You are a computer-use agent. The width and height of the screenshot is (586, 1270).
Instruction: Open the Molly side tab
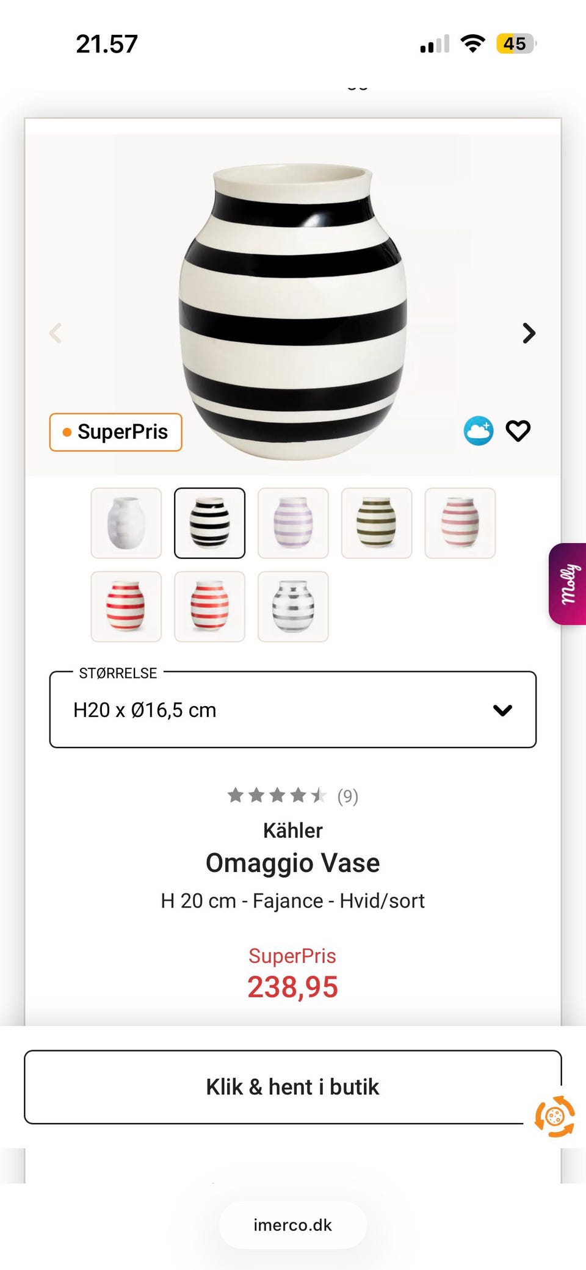[x=568, y=584]
